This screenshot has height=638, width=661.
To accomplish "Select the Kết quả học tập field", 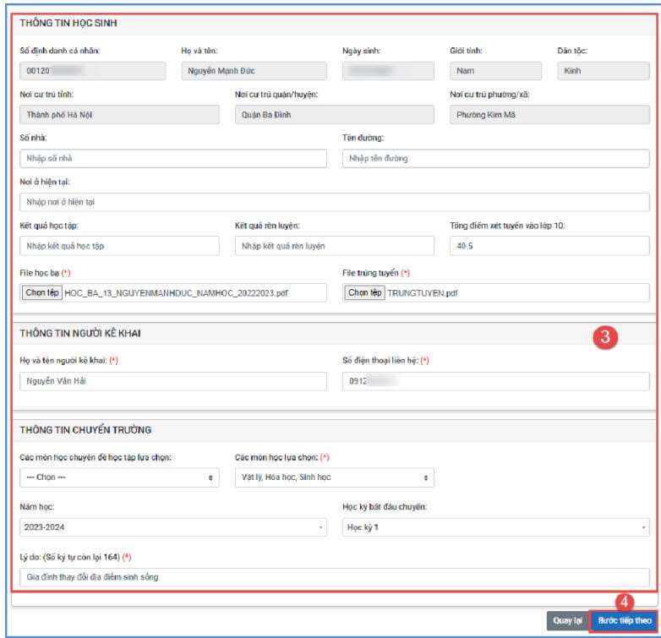I will pos(119,246).
